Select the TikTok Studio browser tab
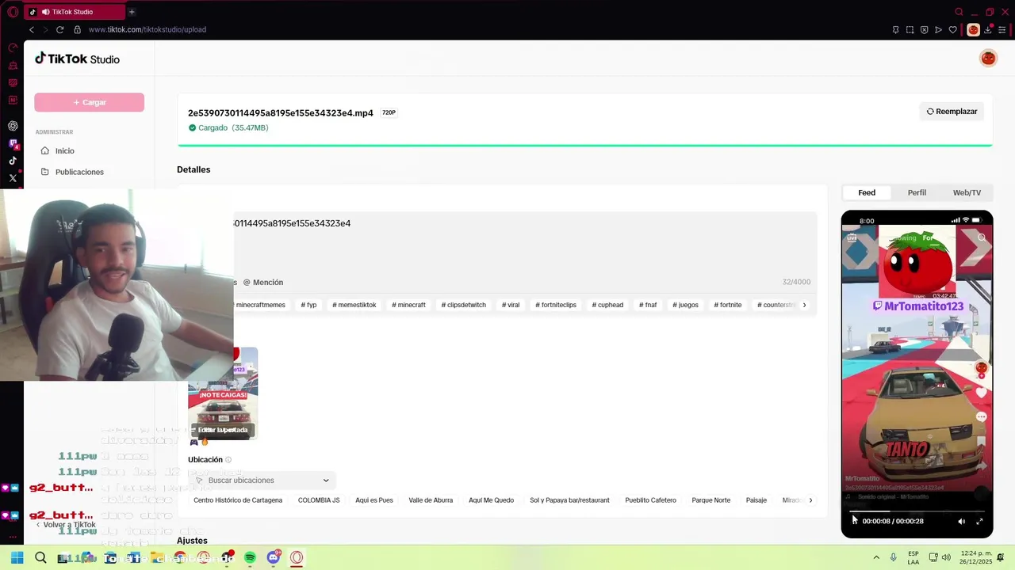The image size is (1015, 570). pos(74,12)
